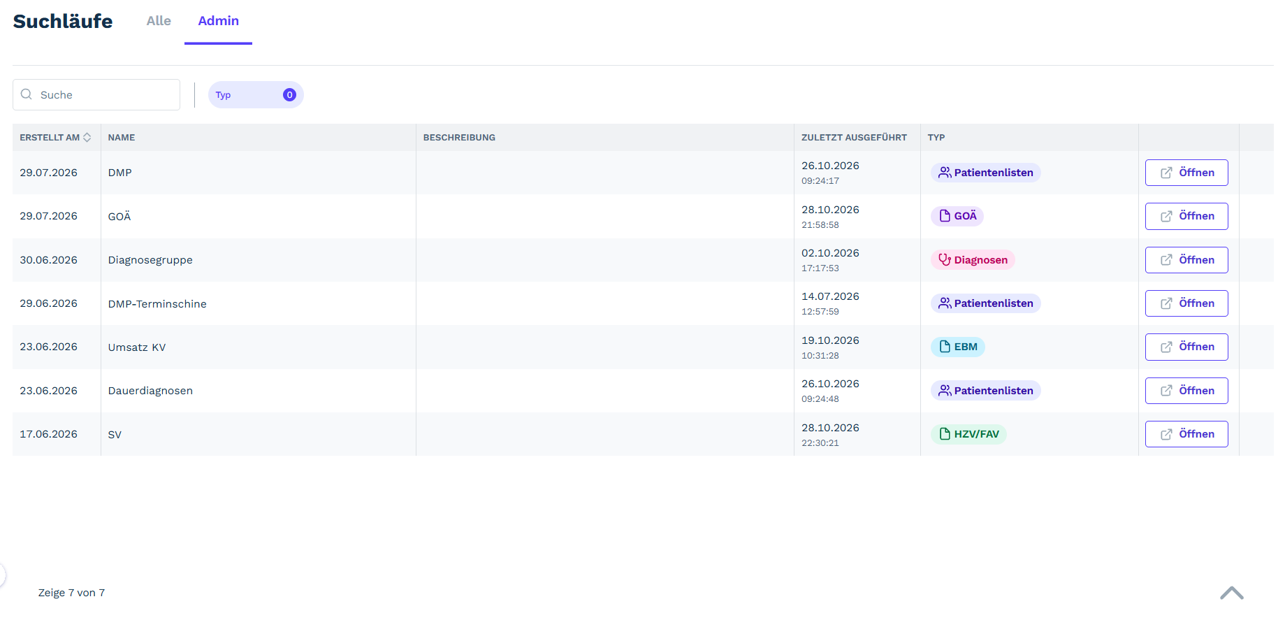Sort by the Erstellt am column arrows

pos(87,138)
